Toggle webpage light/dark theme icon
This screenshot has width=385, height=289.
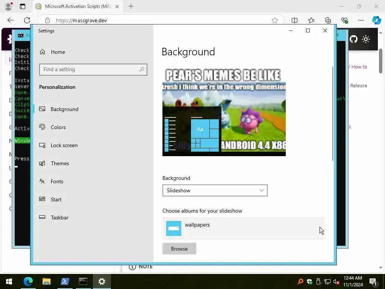(366, 39)
